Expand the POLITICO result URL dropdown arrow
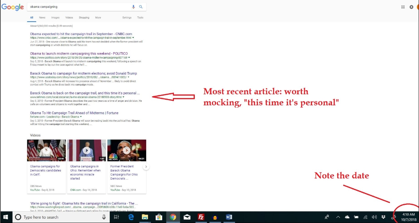 tap(129, 58)
